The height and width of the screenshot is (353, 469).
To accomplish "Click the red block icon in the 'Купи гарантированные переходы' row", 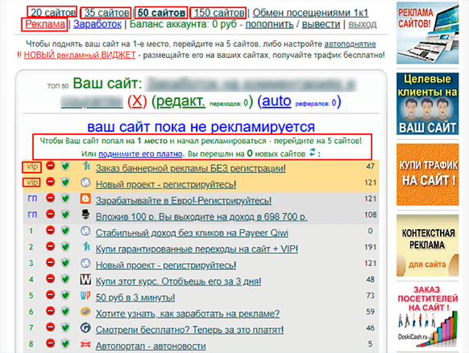I will click(51, 246).
